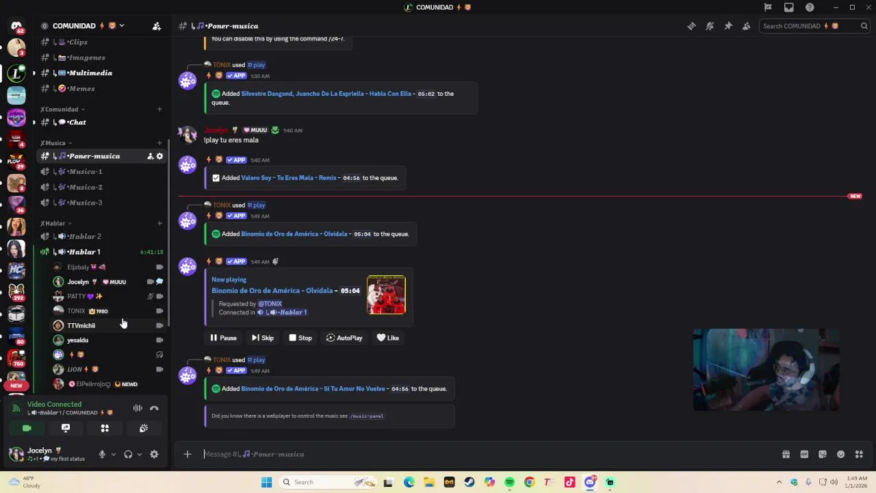Viewport: 876px width, 493px height.
Task: Show hidden system tray icons
Action: click(x=779, y=482)
